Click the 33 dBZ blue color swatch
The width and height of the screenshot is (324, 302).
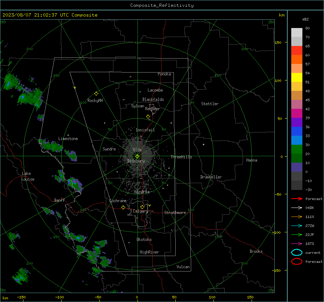point(297,131)
